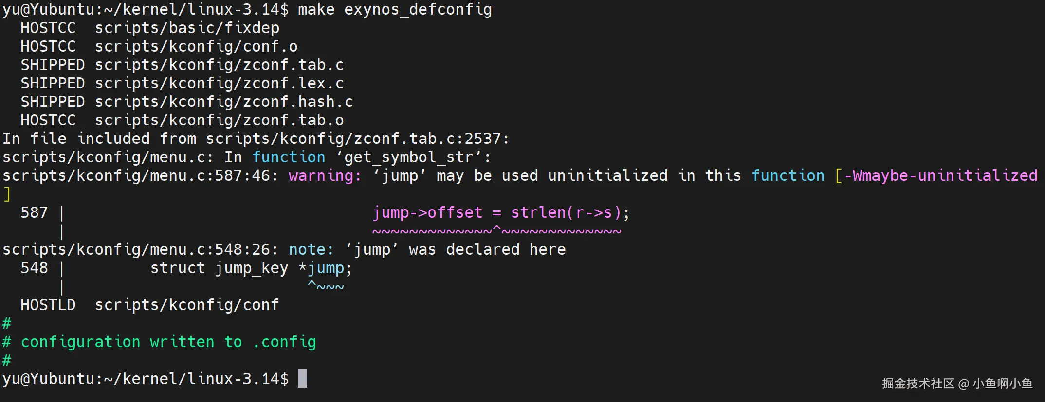Click the scripts/kconfig/zconf.lex.c path
1045x402 pixels.
[219, 83]
